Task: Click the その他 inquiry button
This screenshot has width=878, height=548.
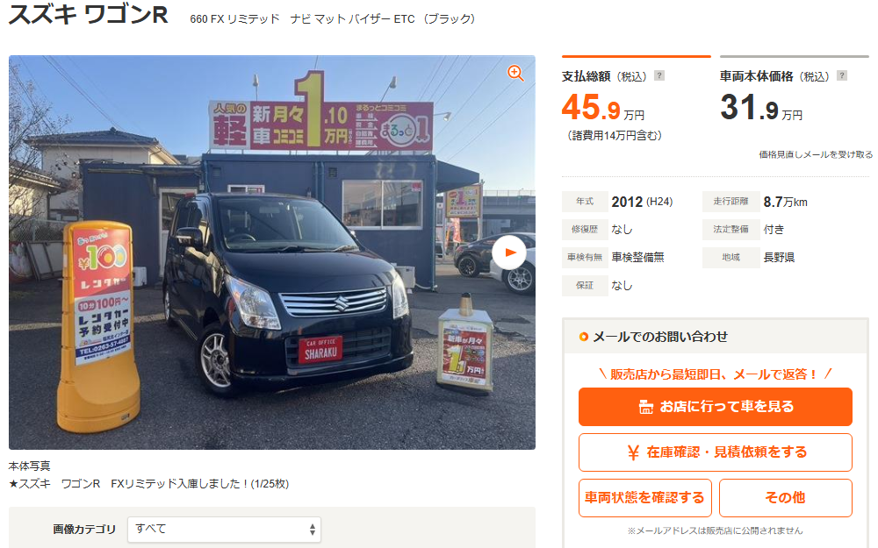Action: tap(786, 498)
